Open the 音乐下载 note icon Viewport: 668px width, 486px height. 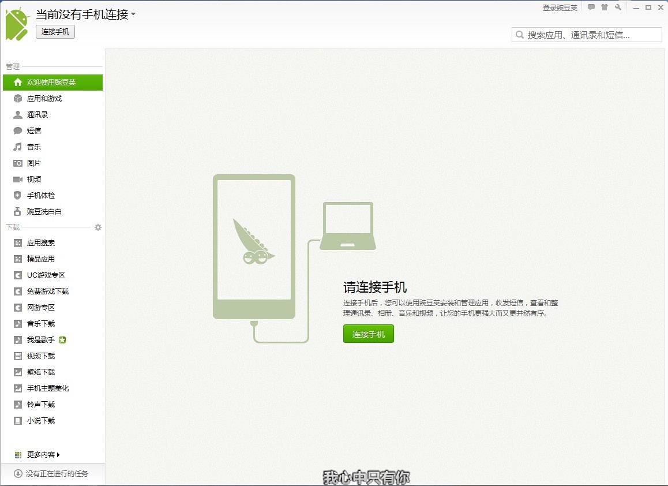click(17, 324)
